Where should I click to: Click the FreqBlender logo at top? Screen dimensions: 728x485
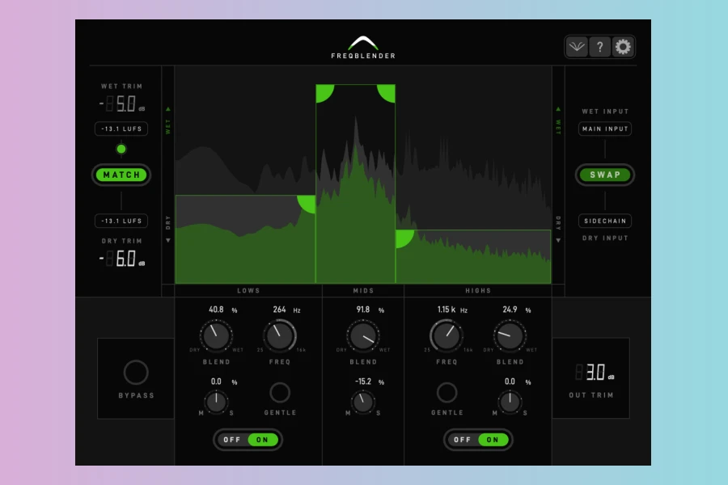coord(363,47)
